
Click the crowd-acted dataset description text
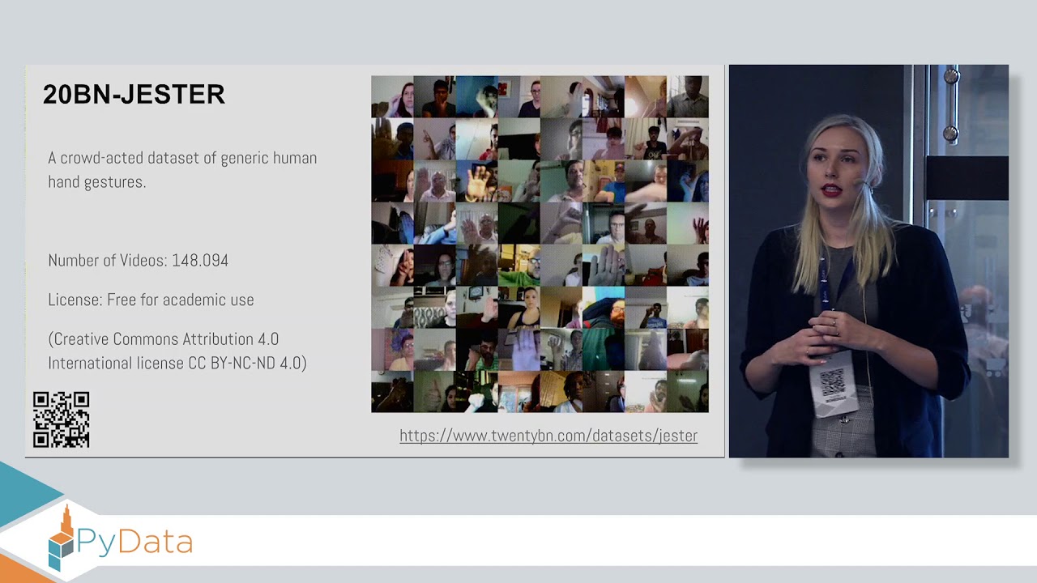(182, 170)
